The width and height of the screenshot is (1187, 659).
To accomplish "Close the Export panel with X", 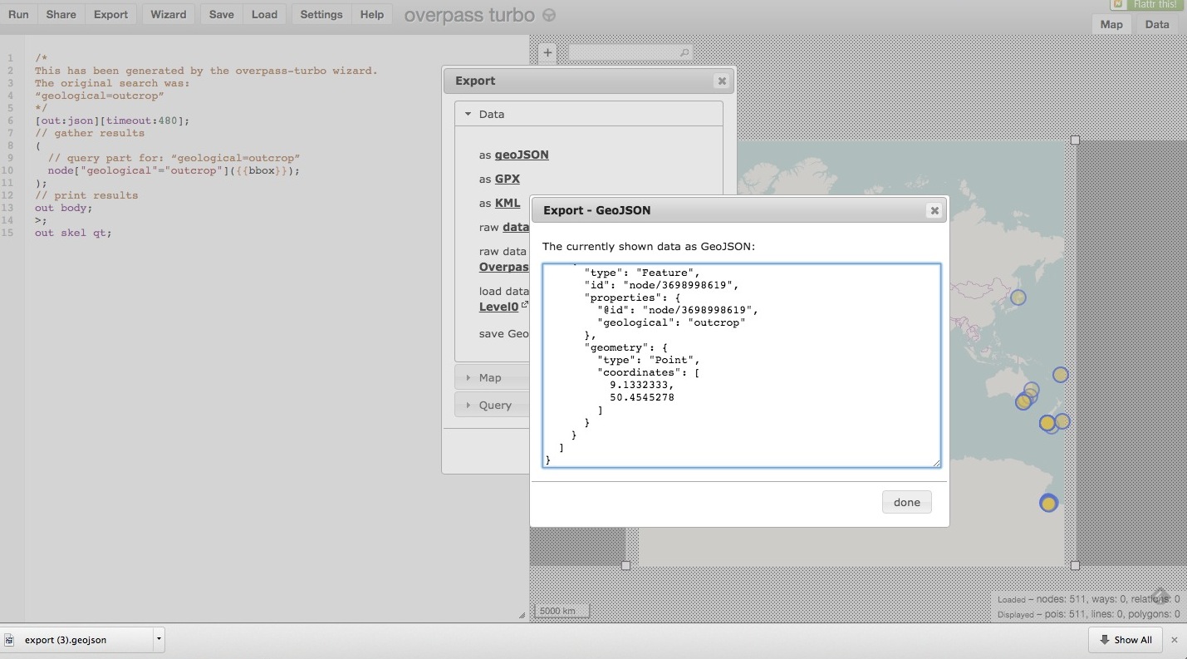I will pos(722,81).
